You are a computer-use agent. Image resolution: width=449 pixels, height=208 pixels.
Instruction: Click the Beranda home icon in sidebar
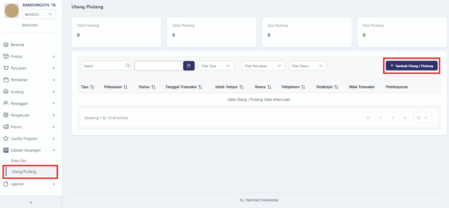(6, 45)
